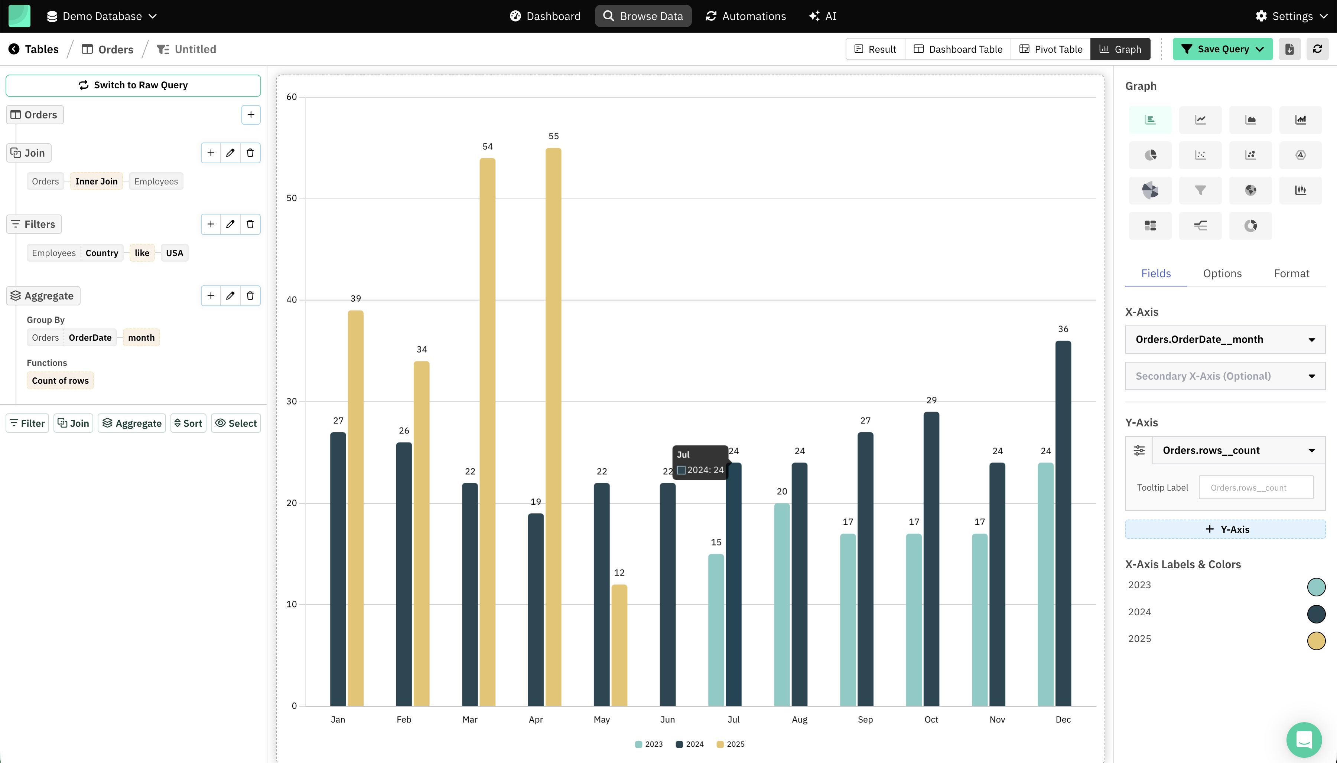This screenshot has height=763, width=1337.
Task: Open Y-Axis settings sliders icon
Action: click(1139, 450)
